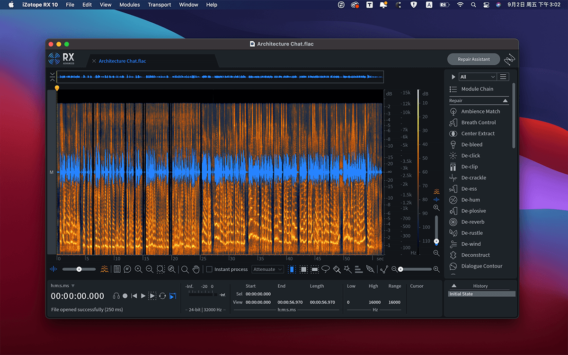Click the horizontal zoom slider handle

point(400,269)
